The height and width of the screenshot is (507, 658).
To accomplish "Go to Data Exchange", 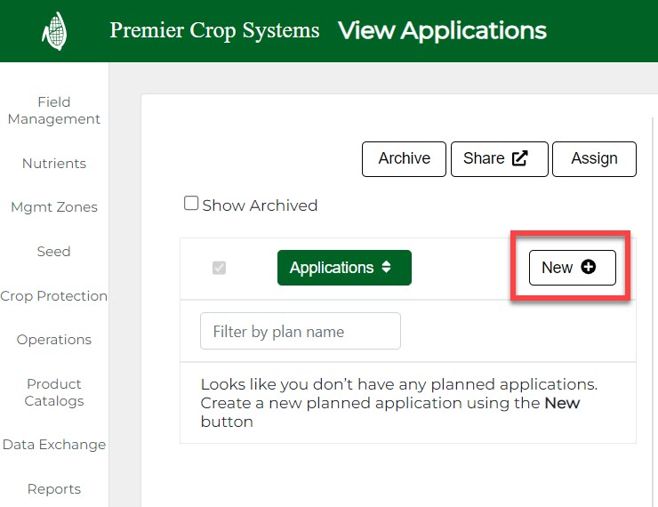I will click(53, 445).
